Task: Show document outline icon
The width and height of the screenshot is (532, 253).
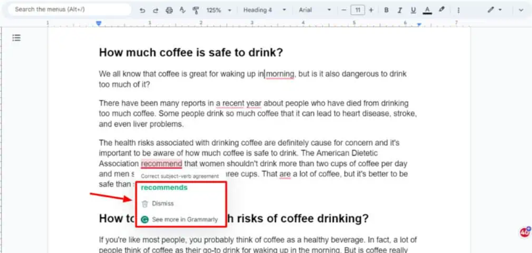Action: click(16, 37)
